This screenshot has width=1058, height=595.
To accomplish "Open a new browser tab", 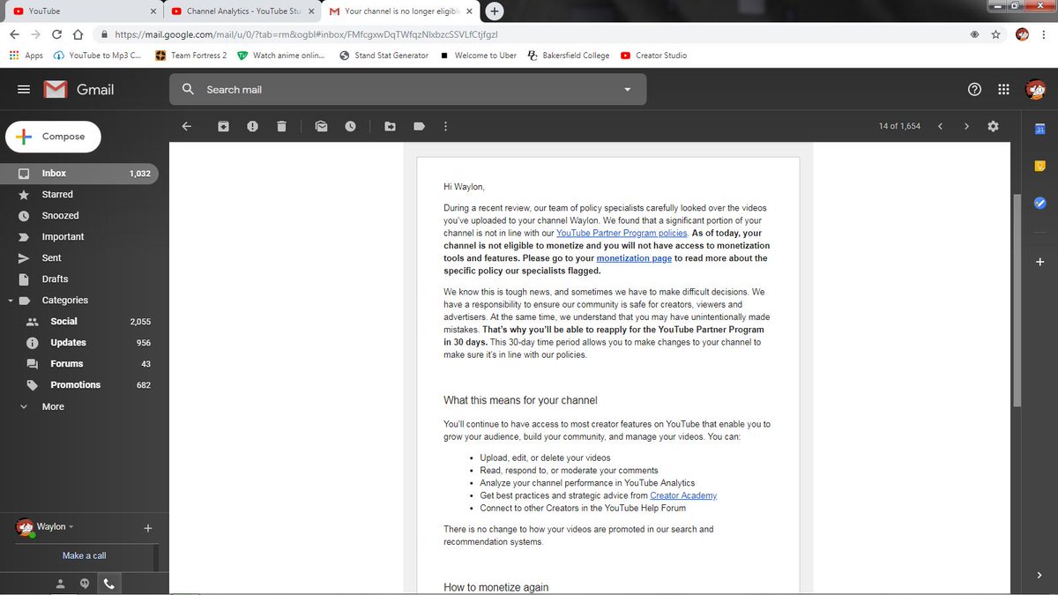I will point(495,11).
